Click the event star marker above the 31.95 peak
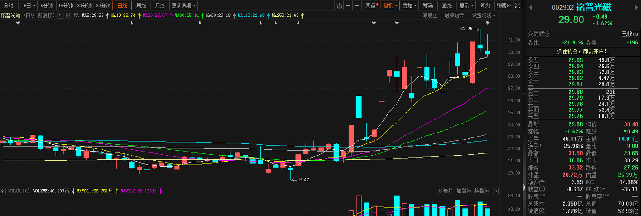This screenshot has width=641, height=216. pos(487,22)
